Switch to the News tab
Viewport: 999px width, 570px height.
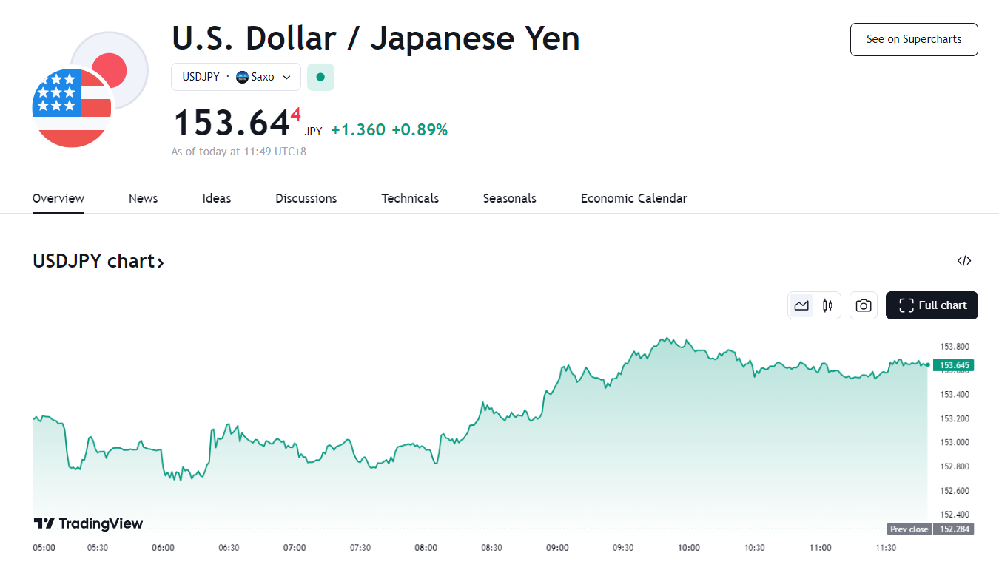tap(143, 198)
